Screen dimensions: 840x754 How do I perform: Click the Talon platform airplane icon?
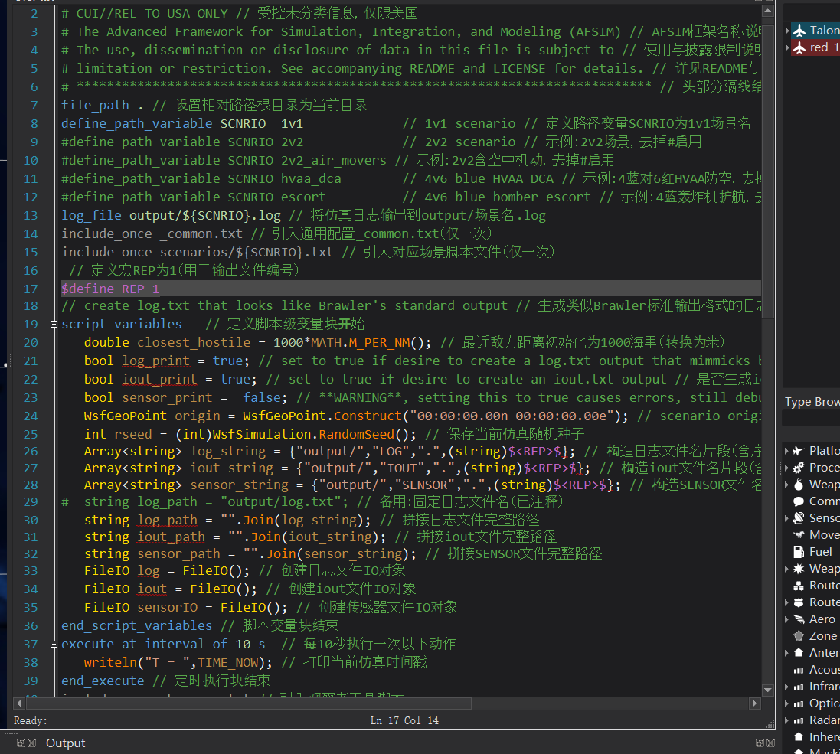pos(800,31)
